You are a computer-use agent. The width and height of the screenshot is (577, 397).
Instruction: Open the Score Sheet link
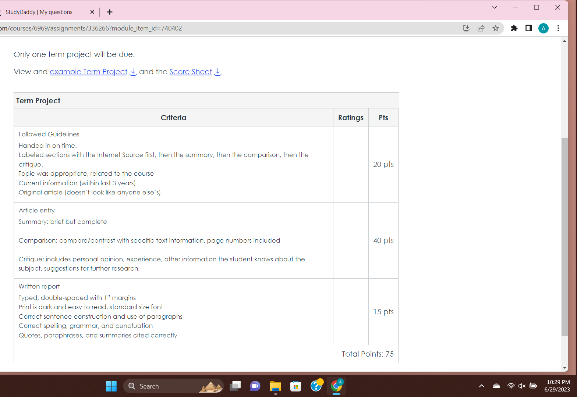(191, 72)
